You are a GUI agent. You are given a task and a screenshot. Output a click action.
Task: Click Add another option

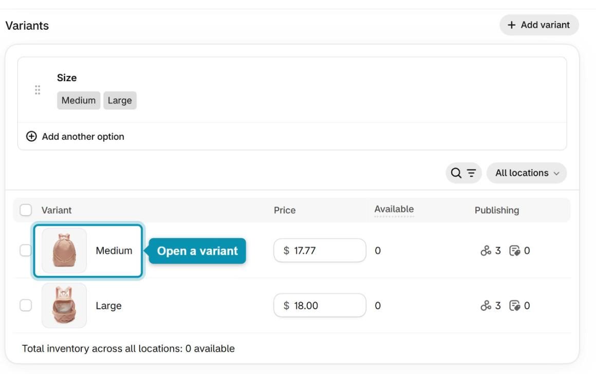pyautogui.click(x=75, y=137)
